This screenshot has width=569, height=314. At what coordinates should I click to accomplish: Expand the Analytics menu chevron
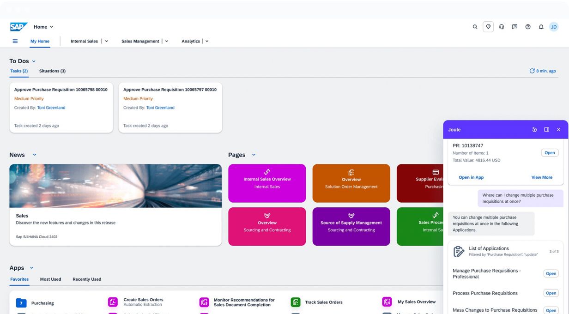[x=207, y=41]
